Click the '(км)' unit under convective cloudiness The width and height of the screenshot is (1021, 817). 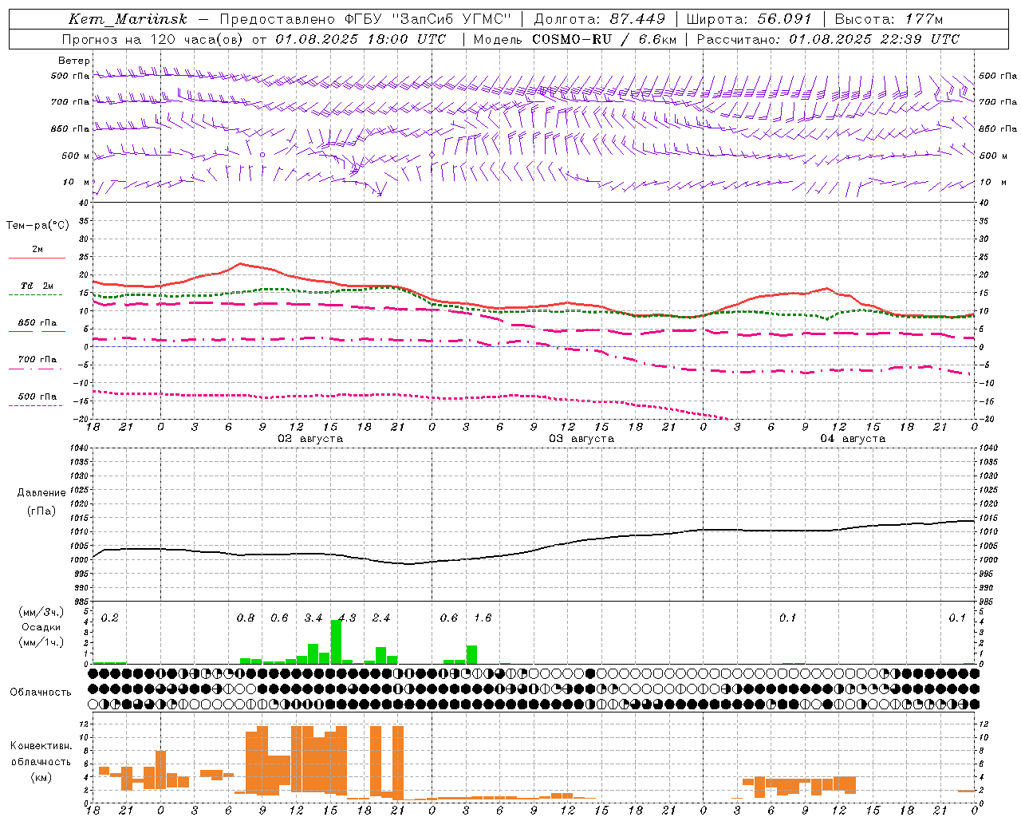click(x=41, y=777)
